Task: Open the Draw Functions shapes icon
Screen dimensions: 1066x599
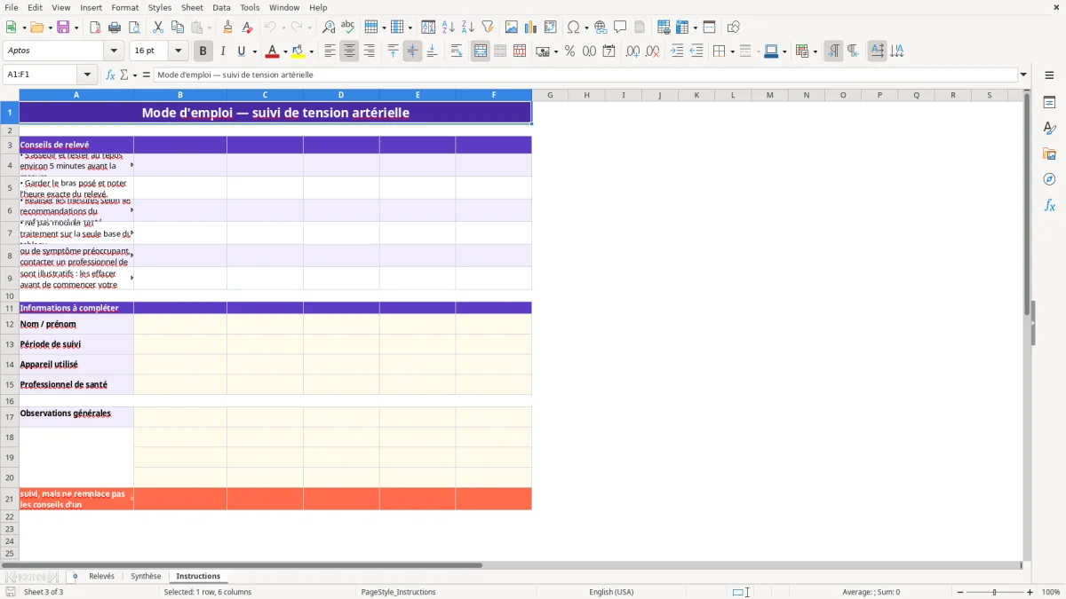Action: (x=734, y=28)
